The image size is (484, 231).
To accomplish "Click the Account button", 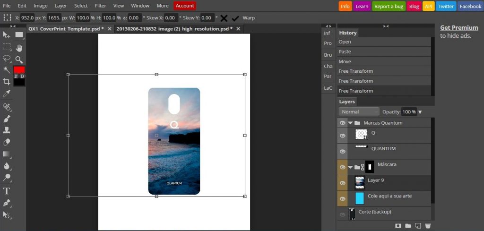I will tap(185, 6).
